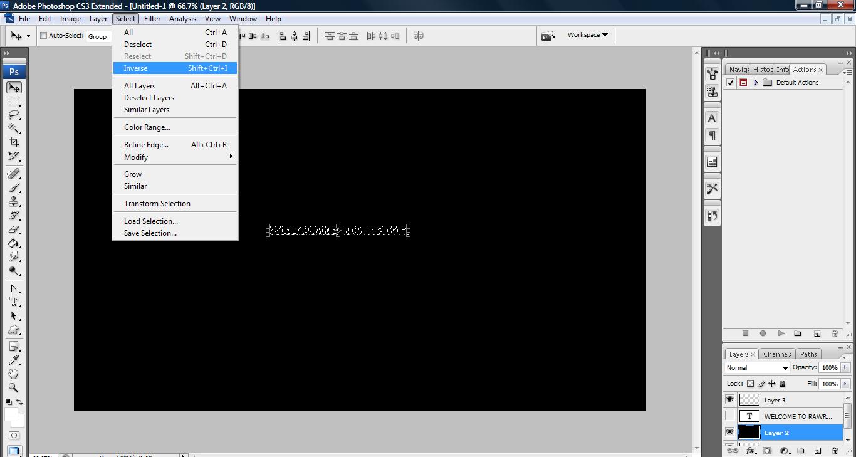Open the Workspace dropdown

(x=587, y=35)
